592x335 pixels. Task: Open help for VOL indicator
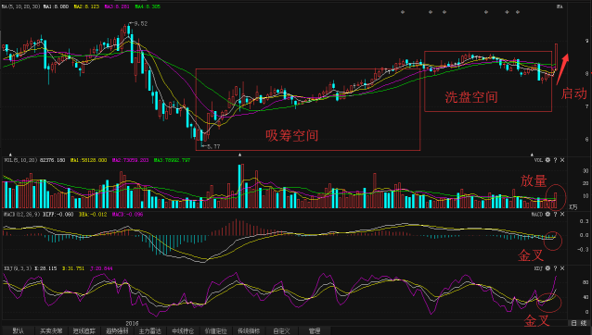[555, 160]
